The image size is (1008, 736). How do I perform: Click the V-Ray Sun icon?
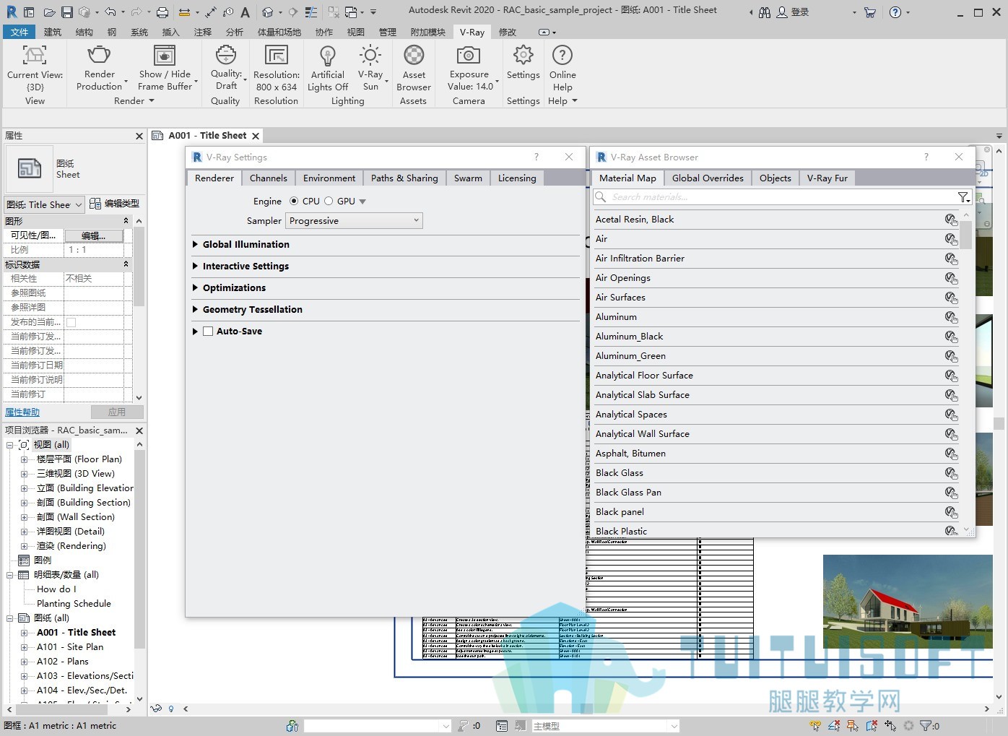[x=370, y=56]
